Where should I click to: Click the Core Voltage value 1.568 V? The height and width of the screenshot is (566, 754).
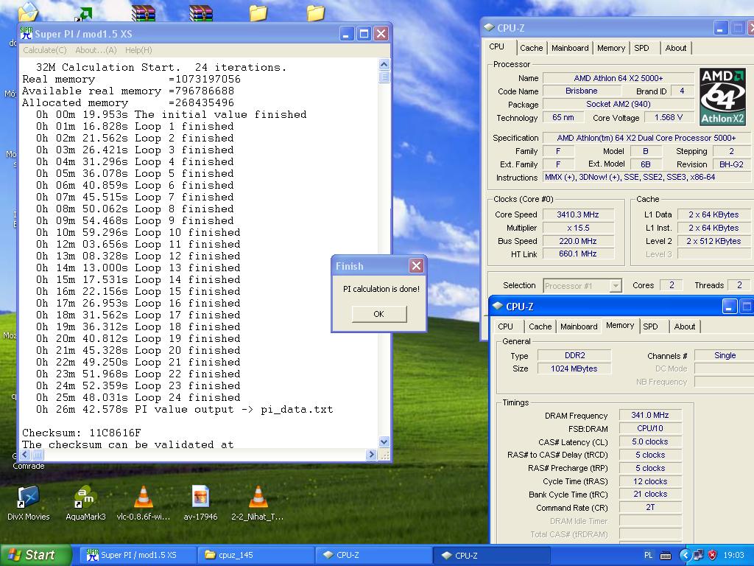(669, 117)
